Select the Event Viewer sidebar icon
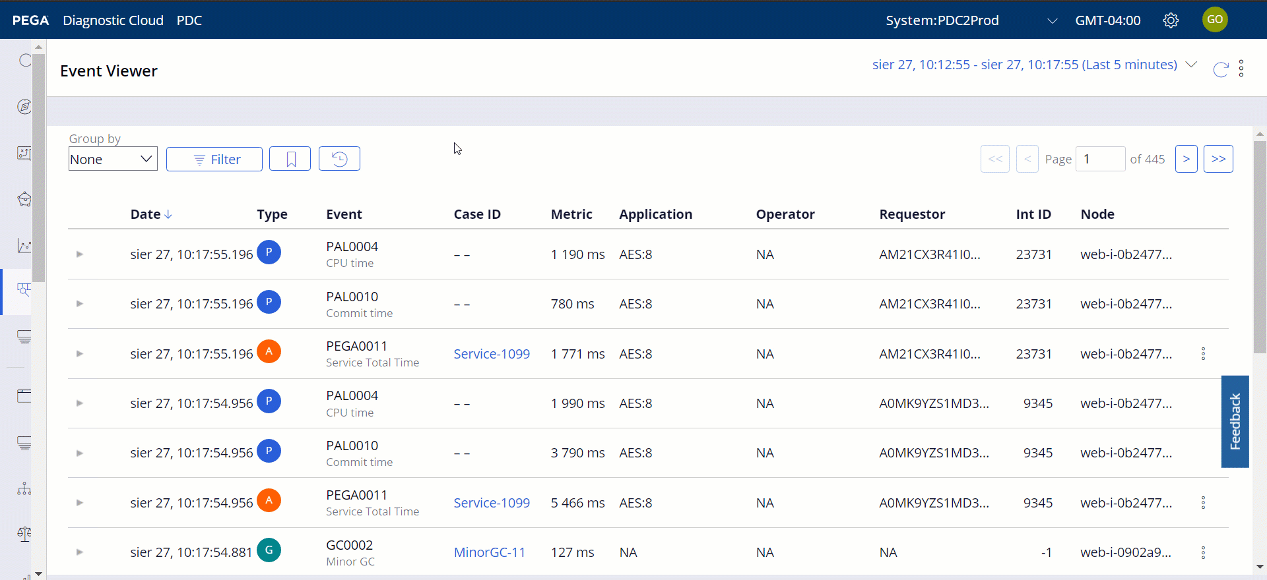This screenshot has width=1267, height=580. pos(24,290)
